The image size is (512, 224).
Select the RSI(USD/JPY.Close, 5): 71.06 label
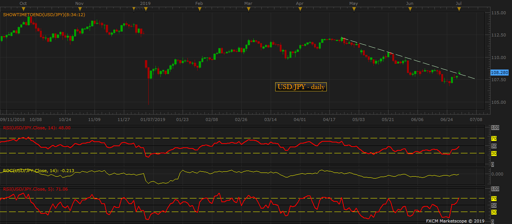click(x=35, y=189)
